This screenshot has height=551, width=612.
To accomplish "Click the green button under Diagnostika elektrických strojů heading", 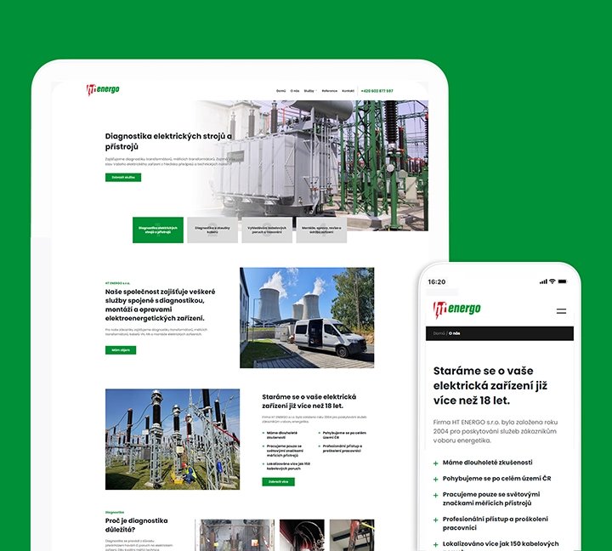I will 123,177.
